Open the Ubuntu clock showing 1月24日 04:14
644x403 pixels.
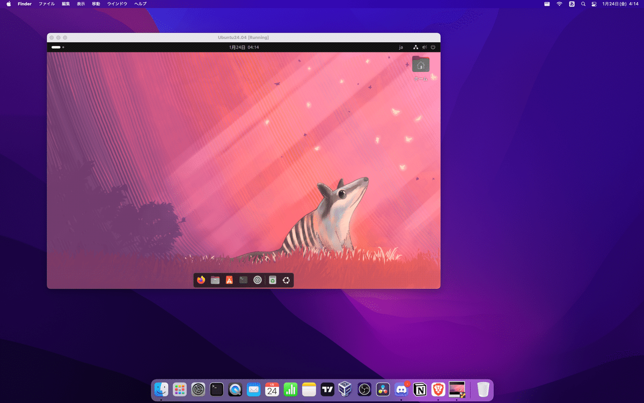coord(244,47)
